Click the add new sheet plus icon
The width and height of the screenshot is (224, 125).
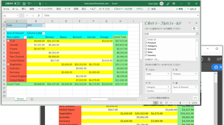32,99
